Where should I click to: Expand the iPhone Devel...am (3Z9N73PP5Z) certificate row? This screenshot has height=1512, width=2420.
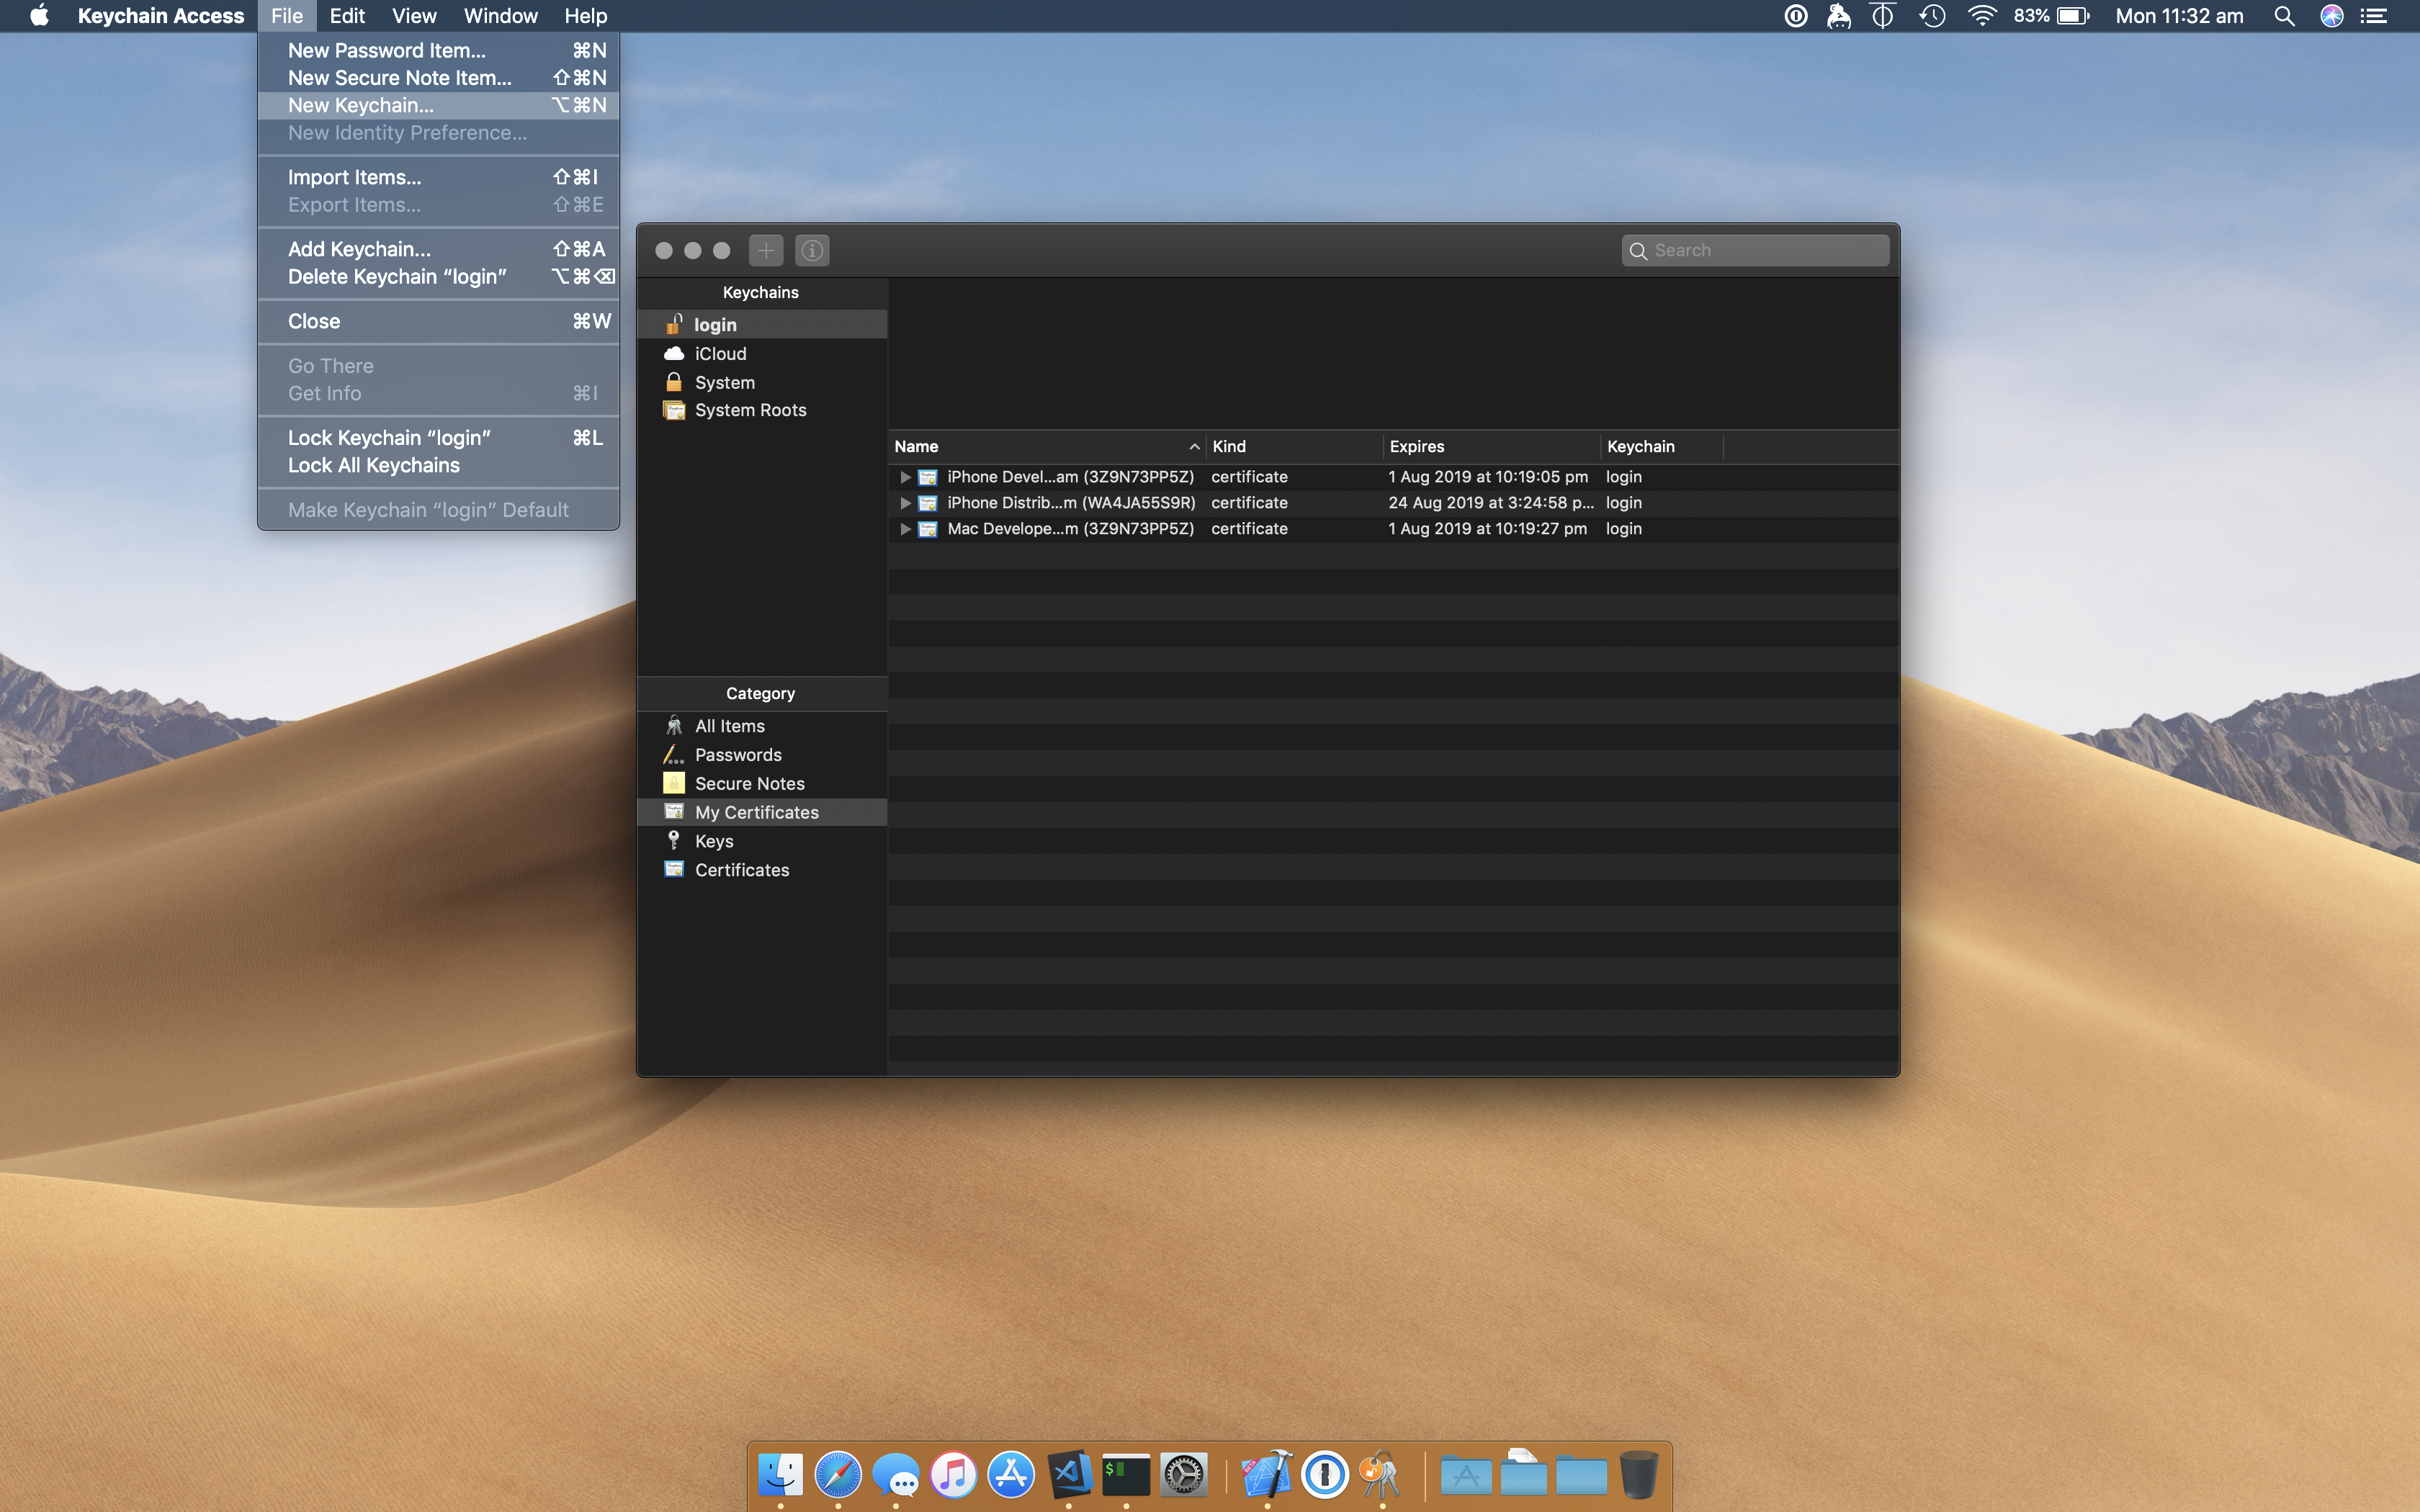(x=905, y=477)
